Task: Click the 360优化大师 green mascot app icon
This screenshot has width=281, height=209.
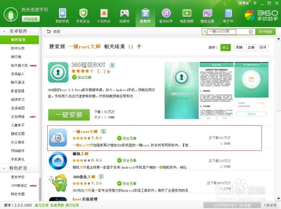Action: pos(58,183)
